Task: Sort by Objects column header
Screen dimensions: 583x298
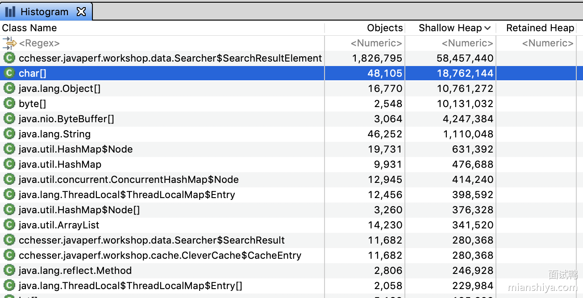Action: (x=384, y=28)
